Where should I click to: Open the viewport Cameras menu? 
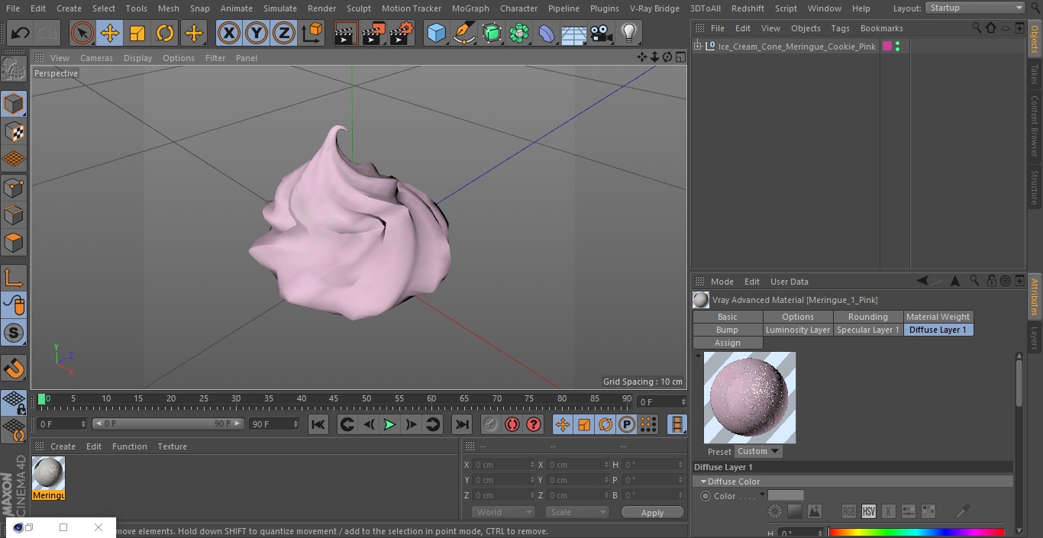96,57
